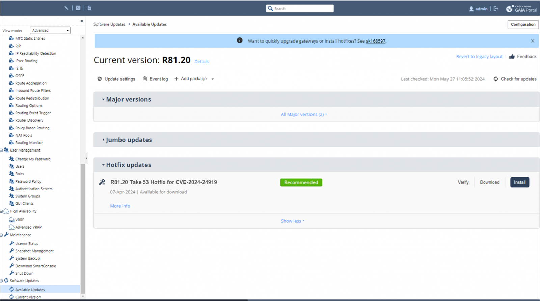Viewport: 540px width, 301px height.
Task: Expand the Jumbo updates section
Action: click(103, 140)
